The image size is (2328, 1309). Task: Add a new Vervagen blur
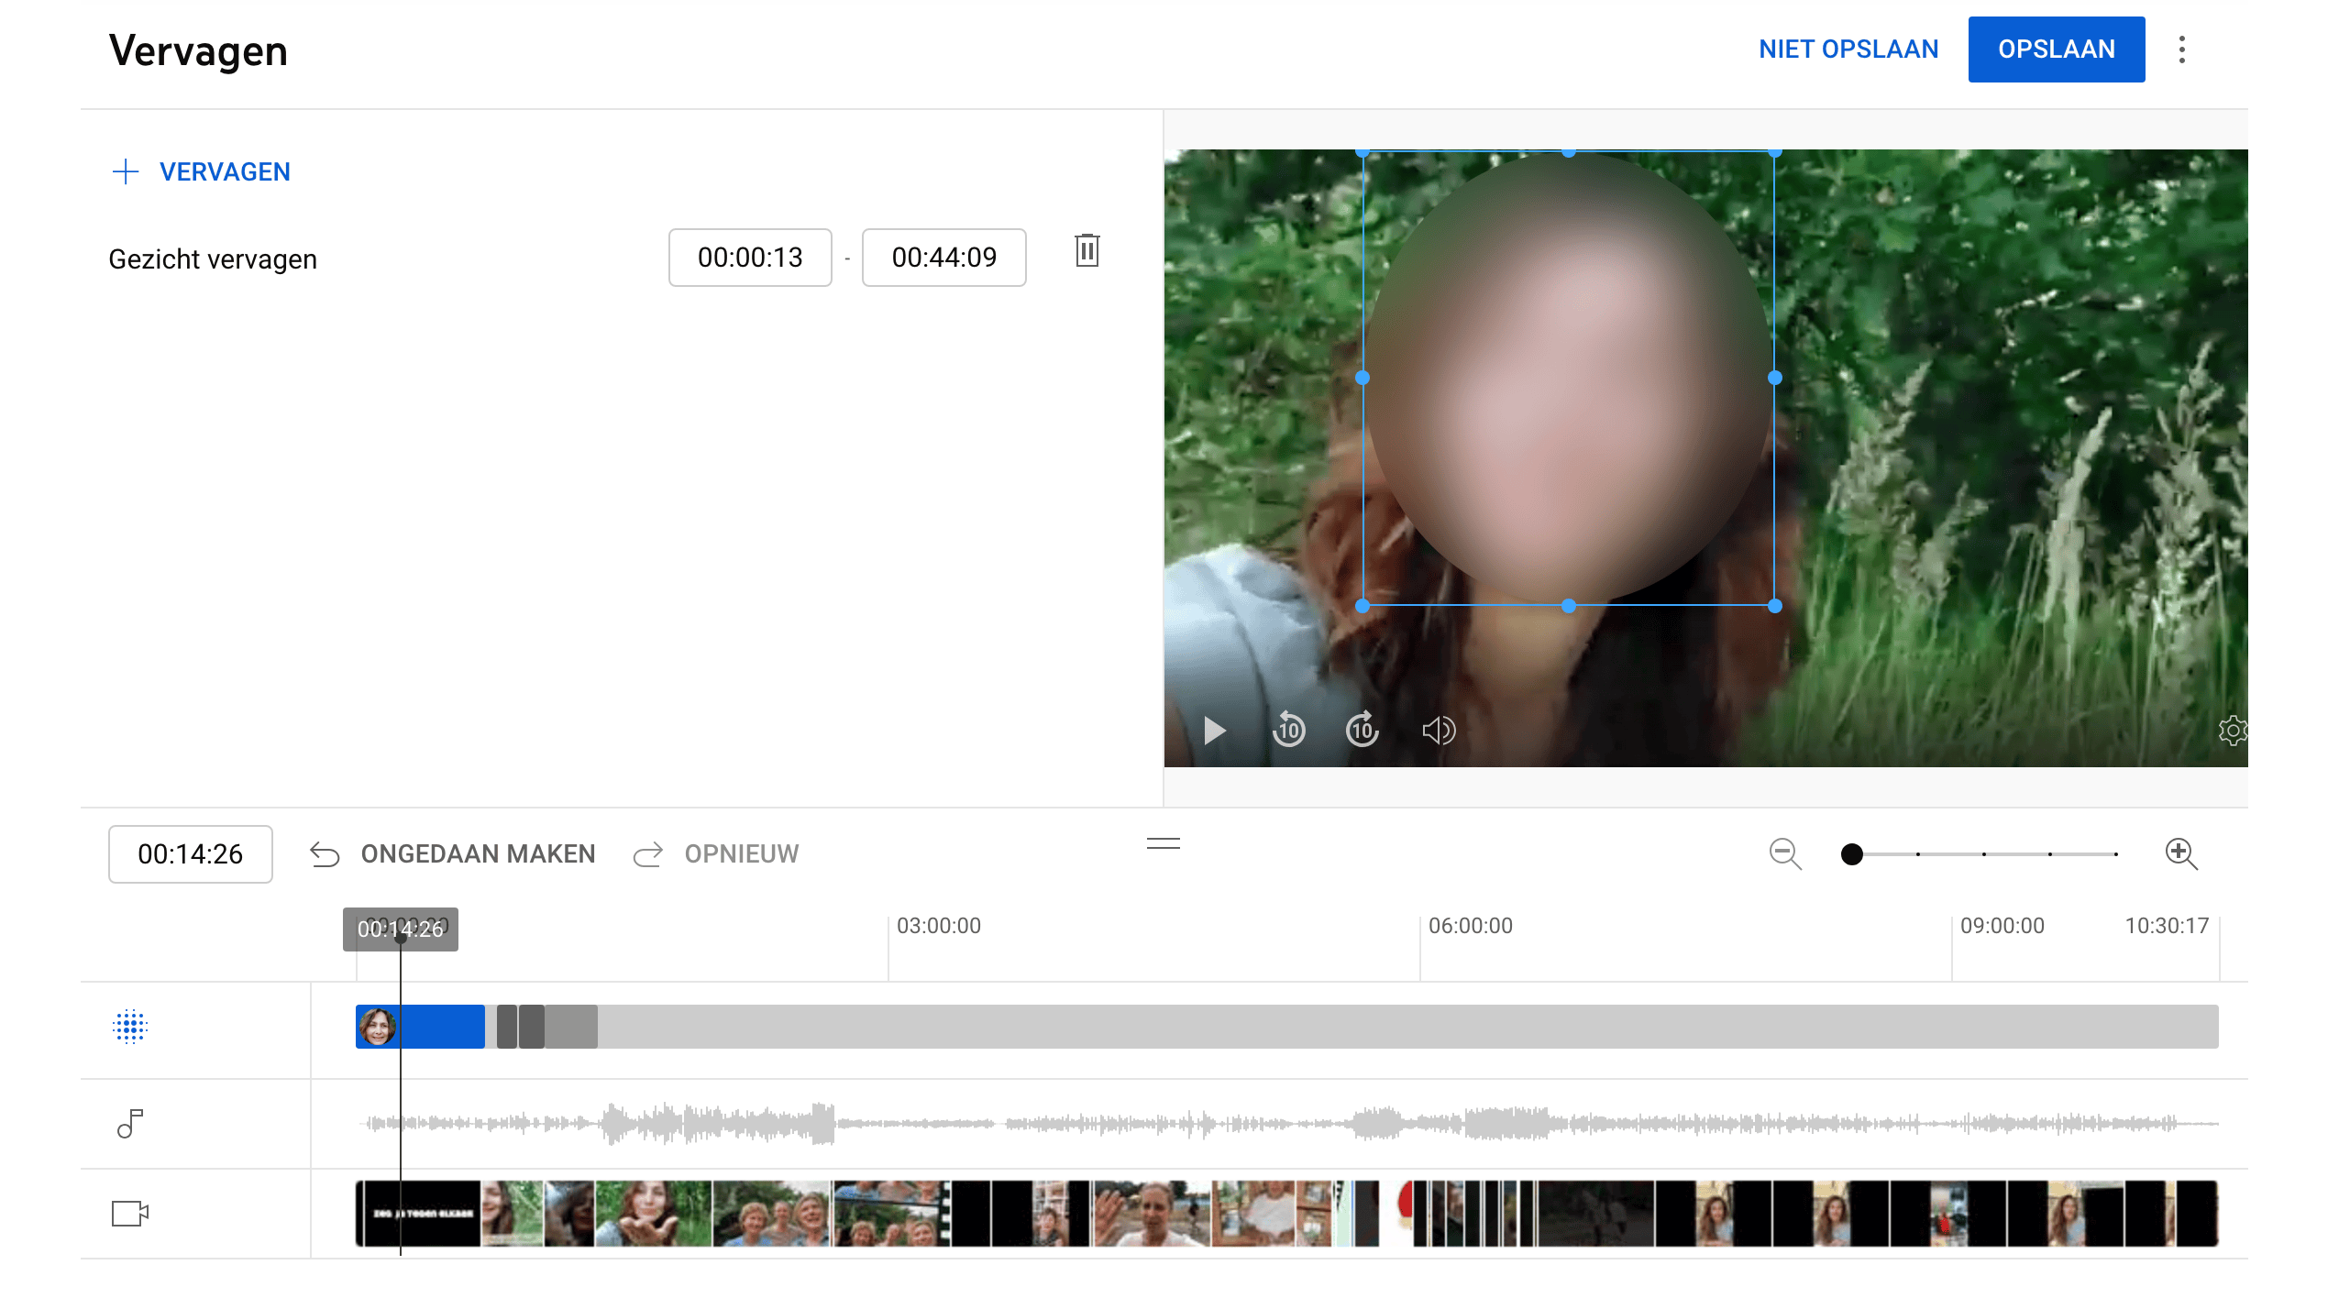pos(202,171)
